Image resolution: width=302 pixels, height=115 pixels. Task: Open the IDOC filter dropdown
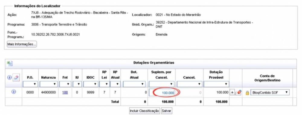pyautogui.click(x=90, y=84)
